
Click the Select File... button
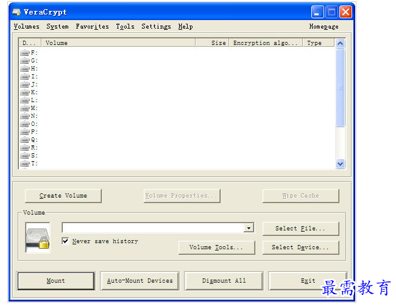coord(300,229)
